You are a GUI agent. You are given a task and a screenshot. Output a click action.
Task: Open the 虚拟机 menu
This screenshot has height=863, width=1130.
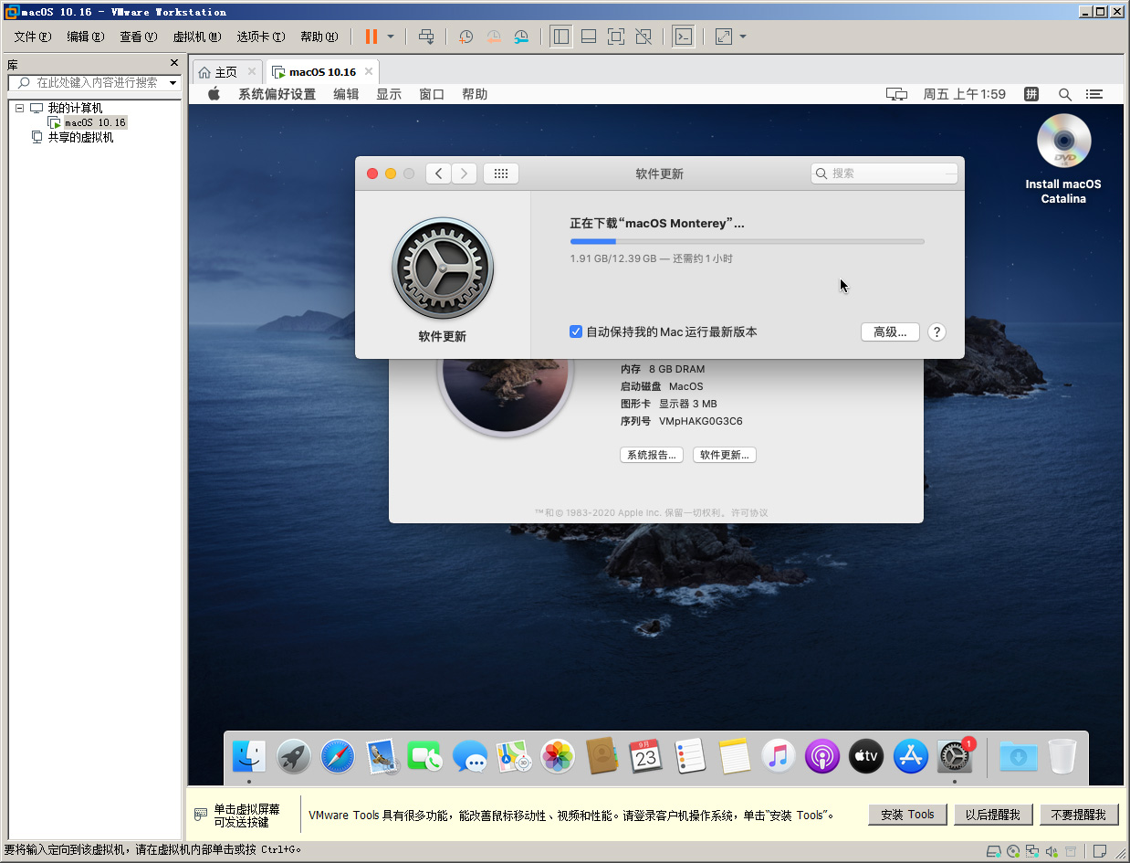tap(197, 37)
